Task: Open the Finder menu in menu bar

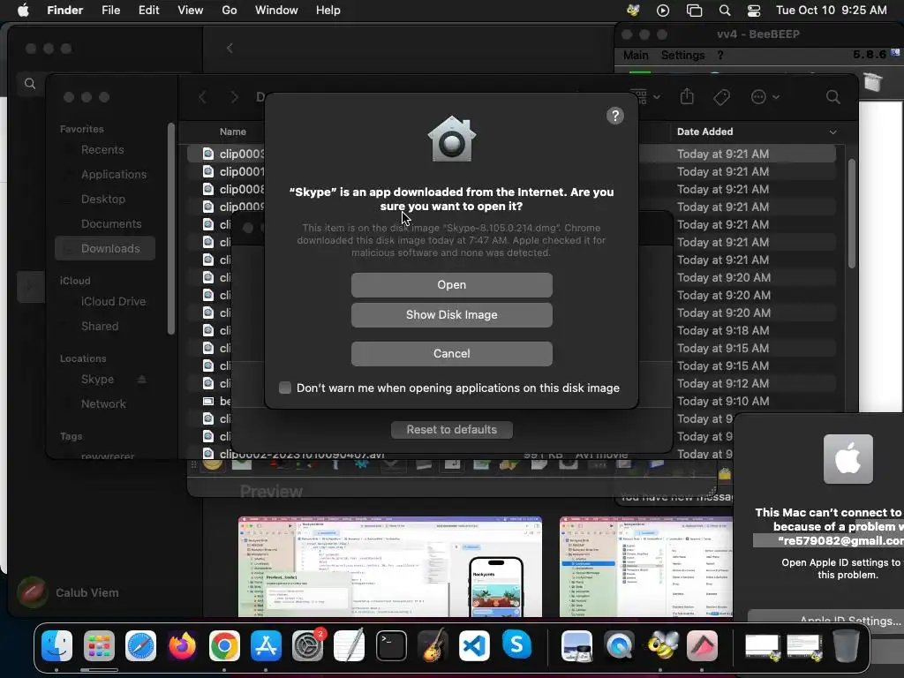Action: tap(64, 11)
